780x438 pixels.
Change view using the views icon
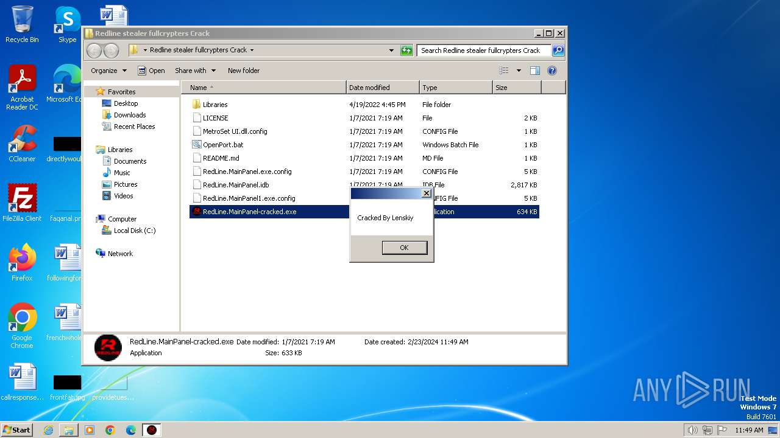[503, 71]
